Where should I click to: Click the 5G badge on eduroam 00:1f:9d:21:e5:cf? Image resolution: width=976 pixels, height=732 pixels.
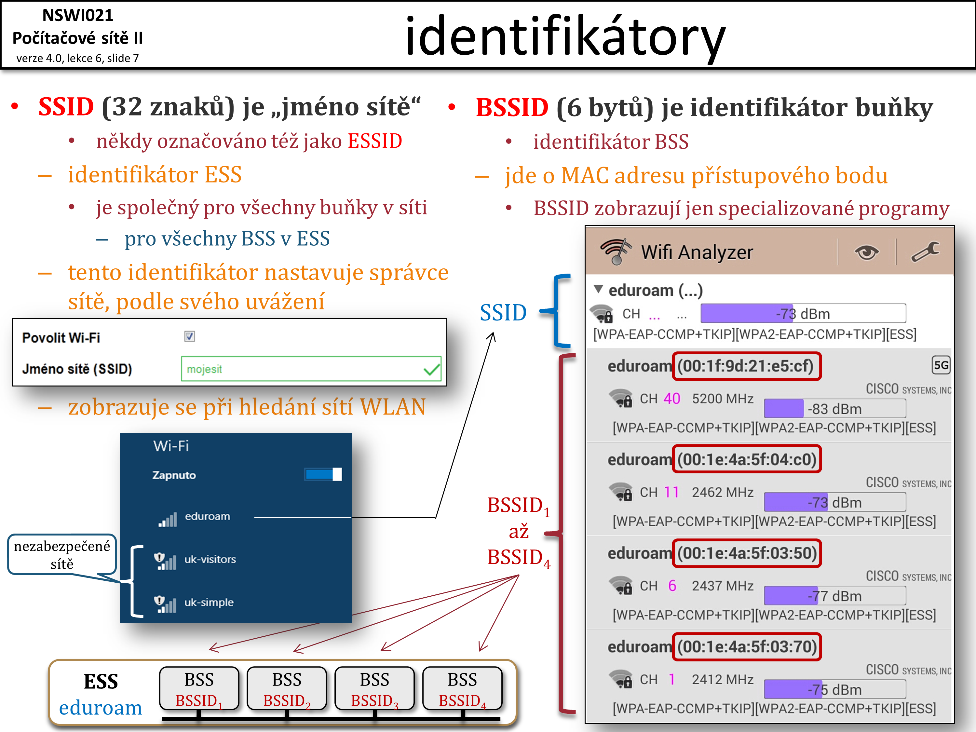coord(941,365)
